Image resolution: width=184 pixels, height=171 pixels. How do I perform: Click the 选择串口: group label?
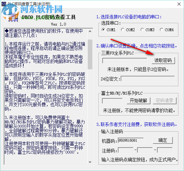click(x=111, y=23)
